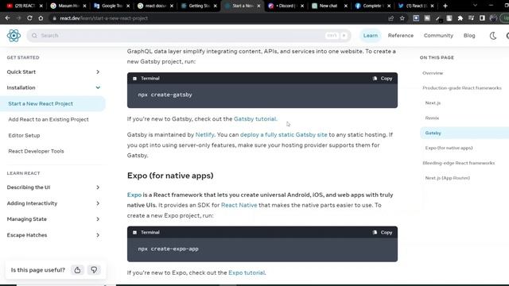Jump to Overview in On This Page
Screen dimensions: 509x286
[x=433, y=73]
